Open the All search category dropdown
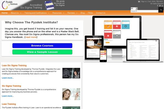Image resolution: width=164 pixels, height=109 pixels. point(134,8)
